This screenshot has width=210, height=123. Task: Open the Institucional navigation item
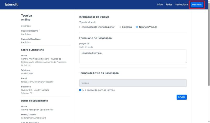[181, 5]
